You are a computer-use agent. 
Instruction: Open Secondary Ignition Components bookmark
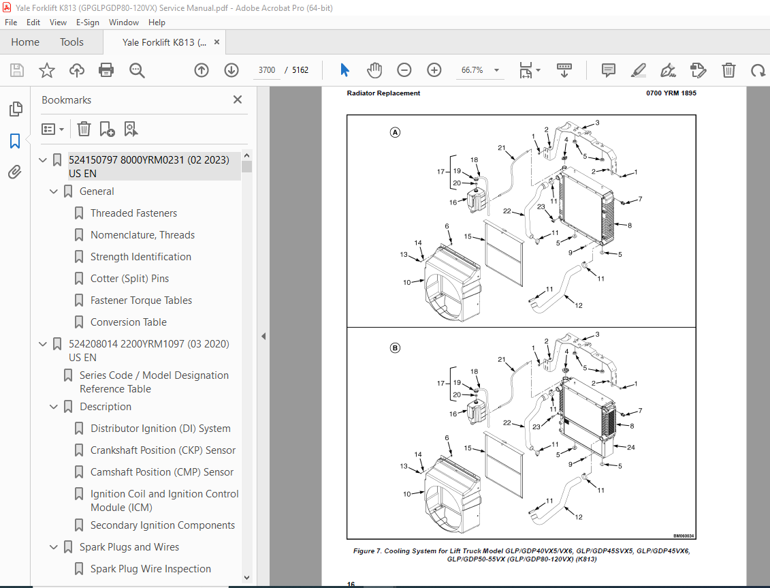(163, 525)
